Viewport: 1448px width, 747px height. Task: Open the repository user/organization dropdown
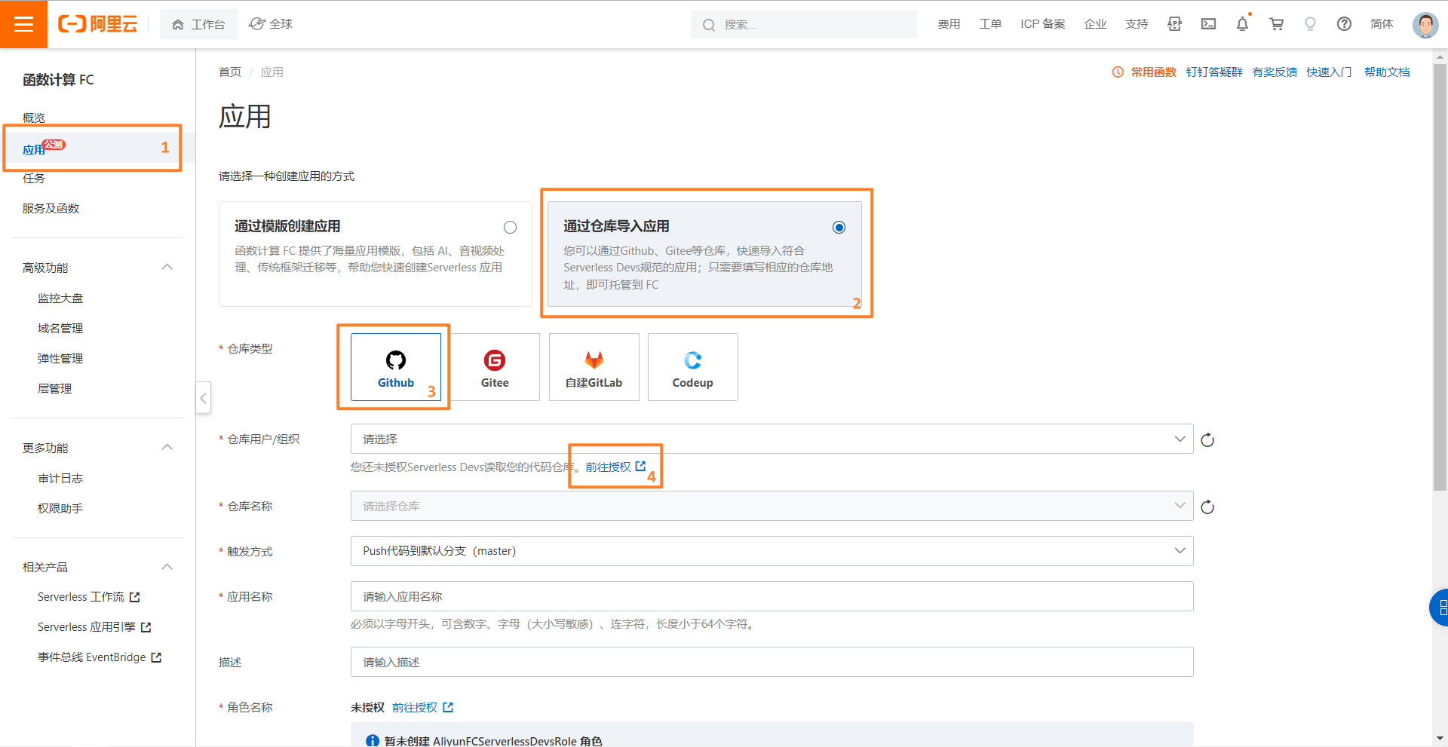(x=771, y=439)
